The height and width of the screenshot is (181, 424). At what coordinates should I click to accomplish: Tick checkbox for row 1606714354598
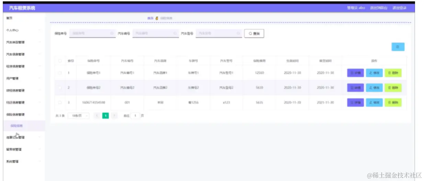coord(60,102)
